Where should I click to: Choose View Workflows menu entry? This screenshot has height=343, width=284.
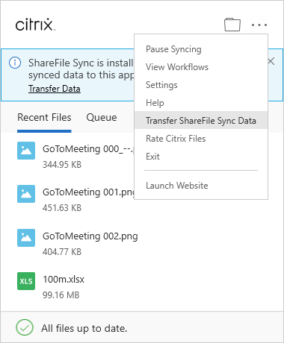point(201,67)
